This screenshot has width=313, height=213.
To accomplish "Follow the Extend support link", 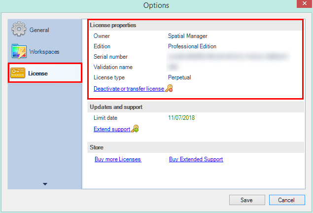I will [x=112, y=129].
